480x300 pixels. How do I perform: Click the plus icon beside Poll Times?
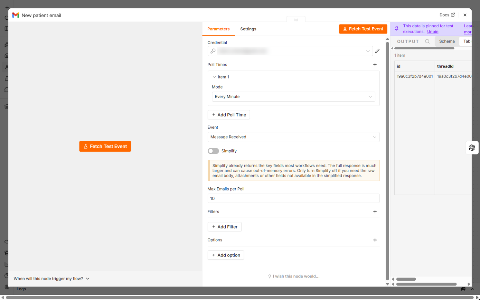[375, 65]
